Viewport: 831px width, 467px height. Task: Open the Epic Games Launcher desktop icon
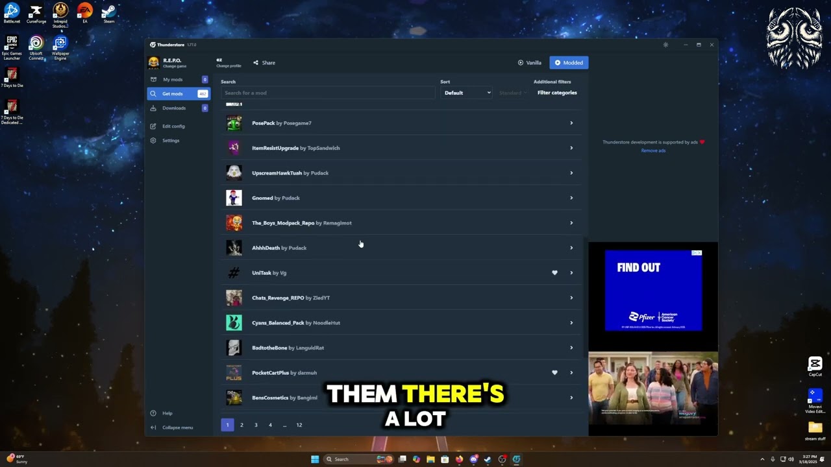pos(12,48)
